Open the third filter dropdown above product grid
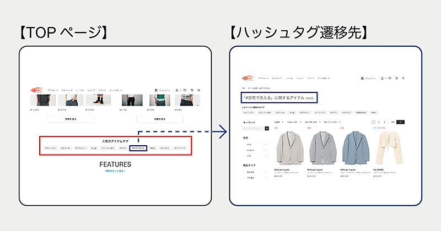This screenshot has width=441, height=231. [x=313, y=122]
